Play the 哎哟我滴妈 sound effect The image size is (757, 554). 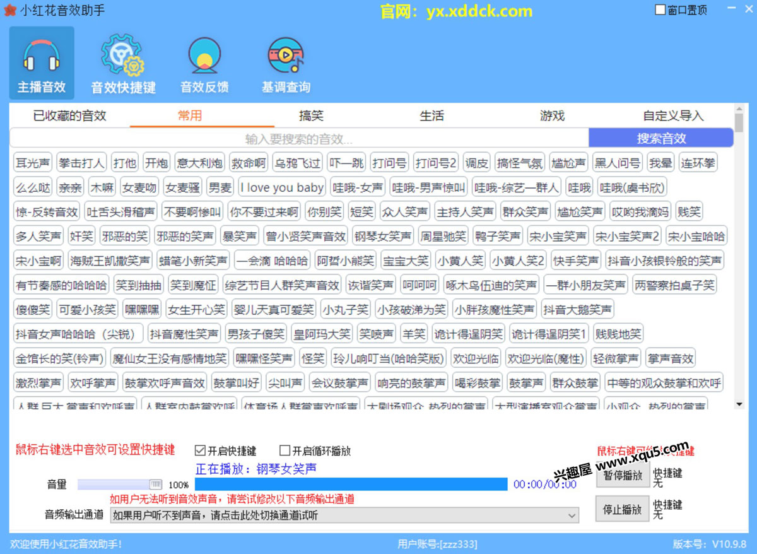pos(640,211)
